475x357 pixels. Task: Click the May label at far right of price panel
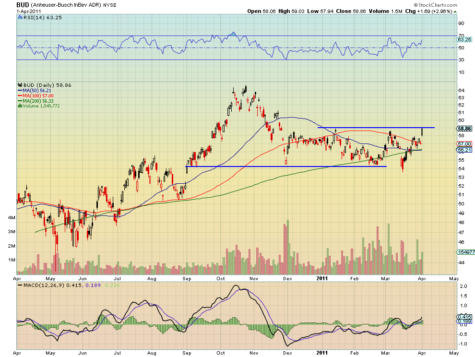click(x=454, y=278)
